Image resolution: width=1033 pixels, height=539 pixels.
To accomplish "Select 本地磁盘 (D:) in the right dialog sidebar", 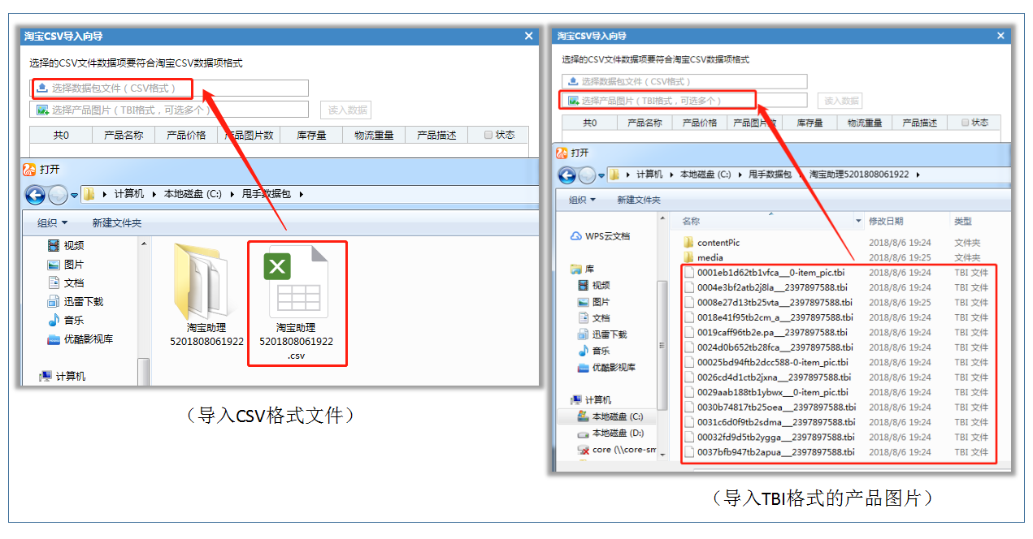I will 610,433.
